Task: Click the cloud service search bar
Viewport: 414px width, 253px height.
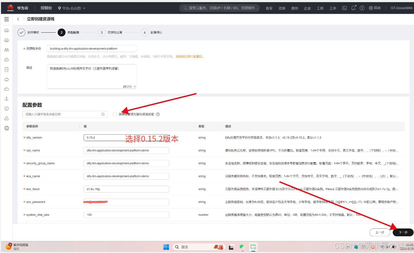Action: pyautogui.click(x=220, y=8)
